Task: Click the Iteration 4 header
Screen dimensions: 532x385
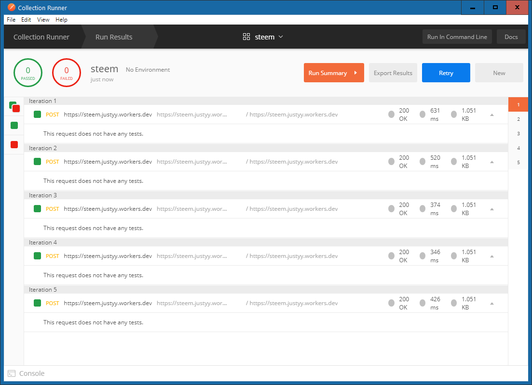Action: coord(266,243)
